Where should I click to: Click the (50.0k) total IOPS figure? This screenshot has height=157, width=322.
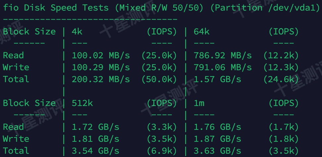[159, 79]
